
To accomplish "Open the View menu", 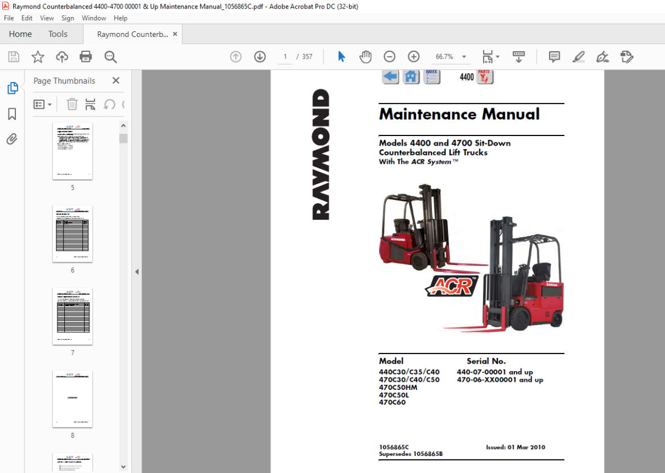I will click(47, 18).
